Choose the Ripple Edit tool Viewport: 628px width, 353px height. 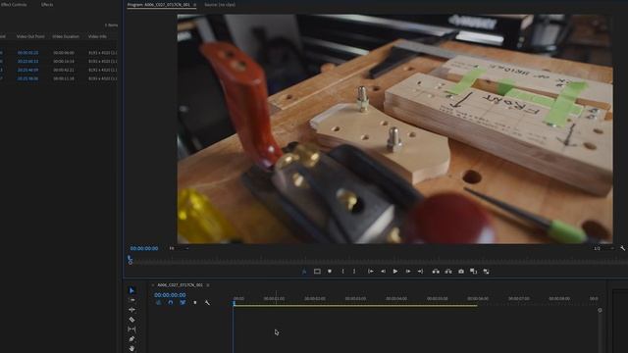[131, 310]
